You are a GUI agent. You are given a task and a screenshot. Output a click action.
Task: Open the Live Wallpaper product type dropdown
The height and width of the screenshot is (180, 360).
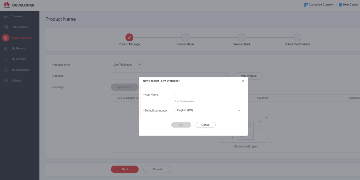pyautogui.click(x=127, y=65)
